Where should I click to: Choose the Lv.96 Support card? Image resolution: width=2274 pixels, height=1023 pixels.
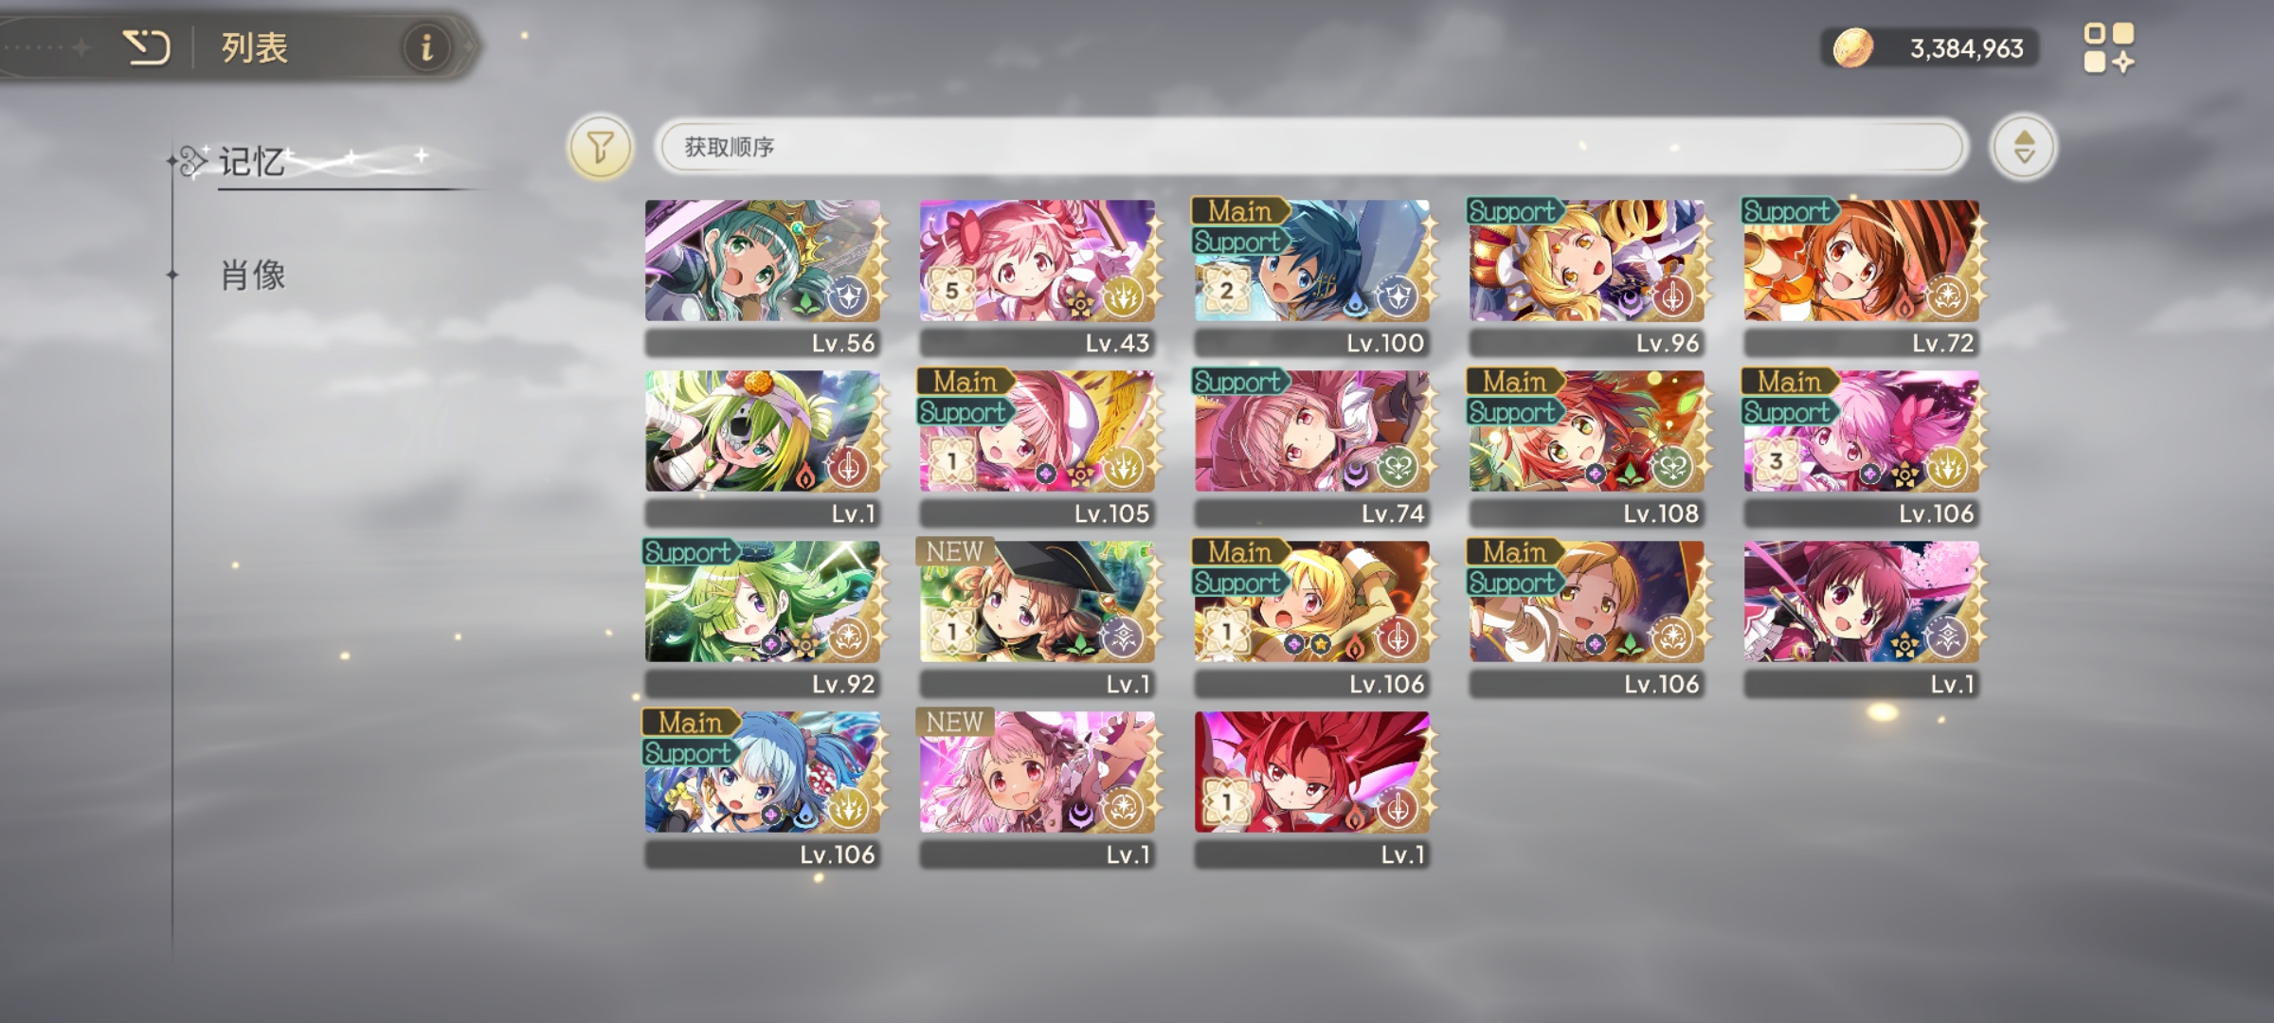(1588, 277)
